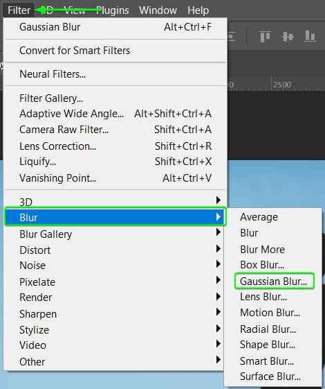Expand the 3D filter submenu arrow
The width and height of the screenshot is (325, 389).
click(218, 200)
